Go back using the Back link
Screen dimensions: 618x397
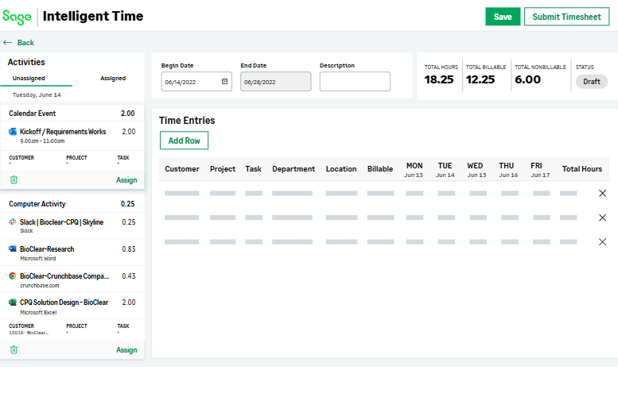[x=19, y=43]
